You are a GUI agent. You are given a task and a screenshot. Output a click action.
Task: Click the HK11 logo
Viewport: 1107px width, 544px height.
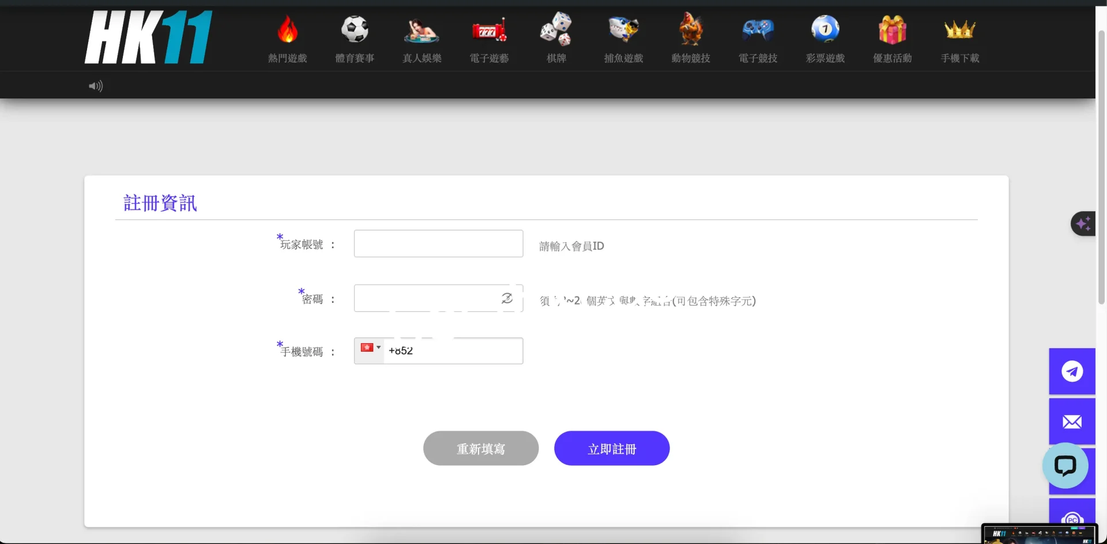click(148, 37)
